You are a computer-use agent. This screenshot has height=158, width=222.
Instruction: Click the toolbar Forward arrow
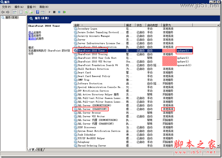pos(8,12)
